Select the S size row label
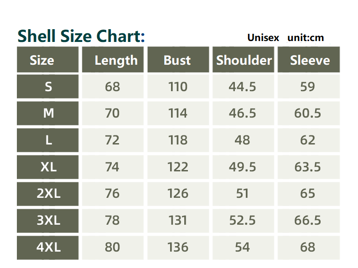 click(48, 87)
